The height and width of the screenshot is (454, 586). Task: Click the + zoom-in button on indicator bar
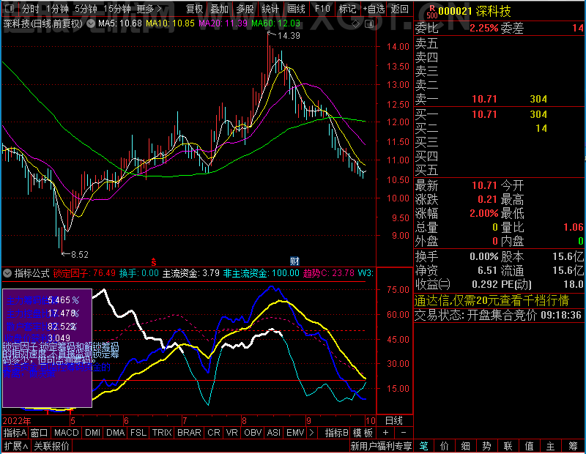coord(386,433)
